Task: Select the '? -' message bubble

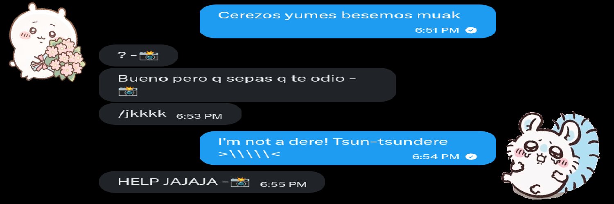Action: coord(138,55)
